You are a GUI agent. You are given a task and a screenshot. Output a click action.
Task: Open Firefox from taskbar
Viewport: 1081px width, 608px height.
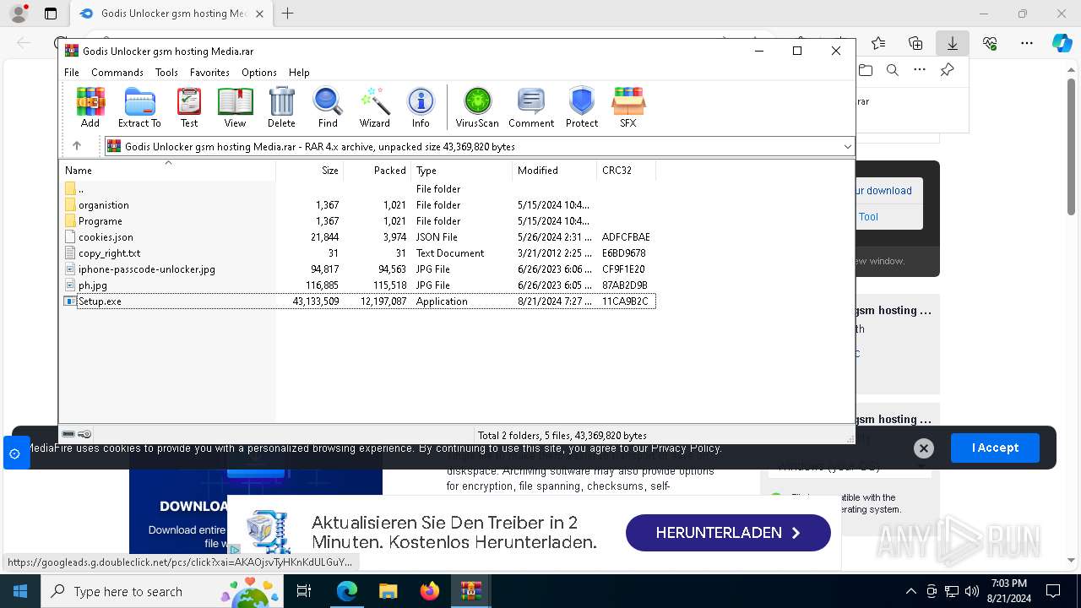point(430,591)
